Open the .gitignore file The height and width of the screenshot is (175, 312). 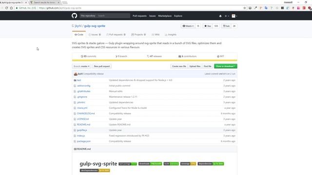click(82, 97)
